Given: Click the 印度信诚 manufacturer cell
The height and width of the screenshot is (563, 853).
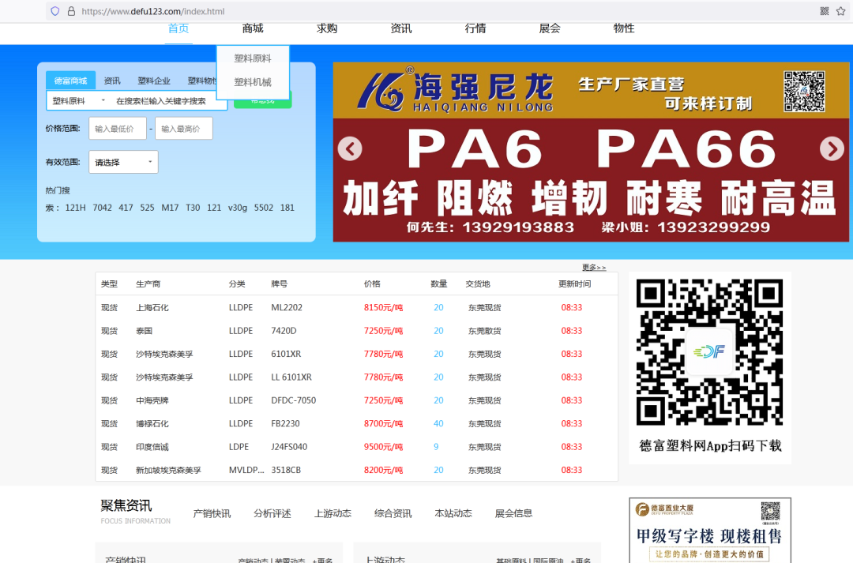Looking at the screenshot, I should [x=152, y=447].
